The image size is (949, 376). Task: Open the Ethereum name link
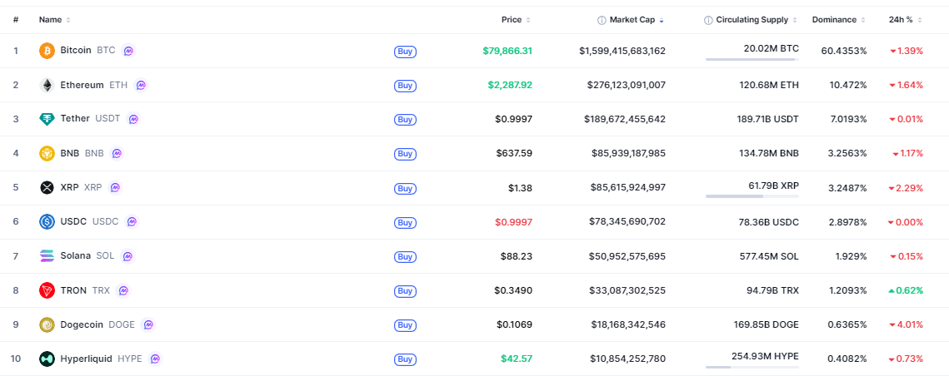click(82, 85)
